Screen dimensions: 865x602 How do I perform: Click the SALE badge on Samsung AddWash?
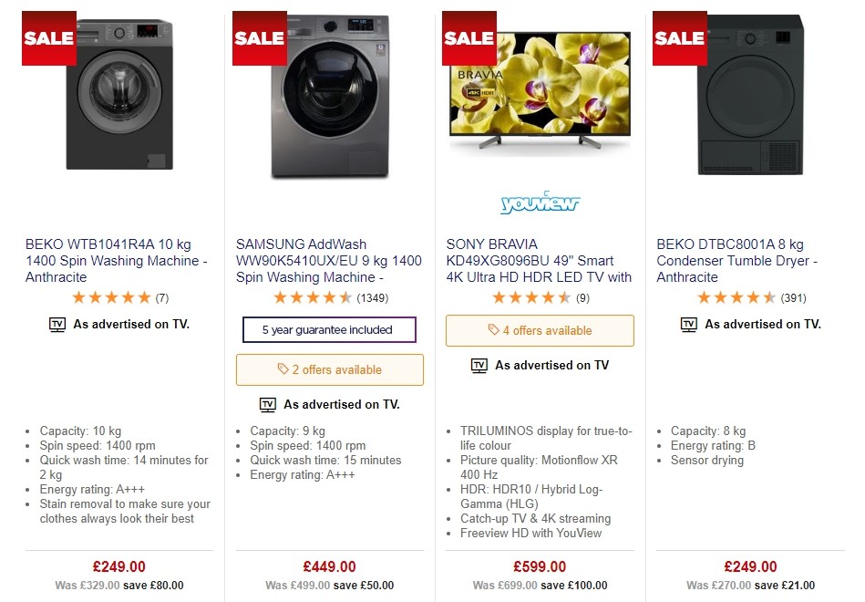pyautogui.click(x=259, y=37)
